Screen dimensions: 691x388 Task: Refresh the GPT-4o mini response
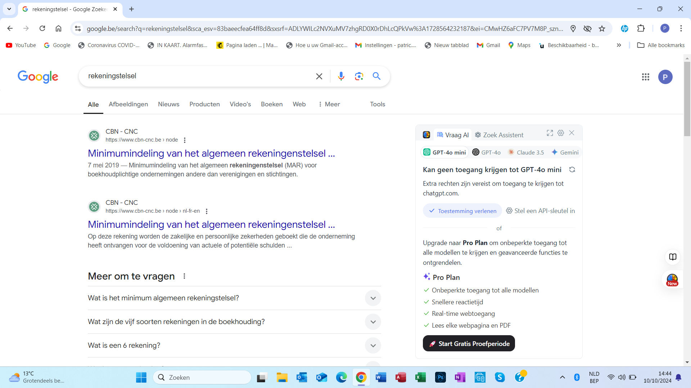point(572,170)
